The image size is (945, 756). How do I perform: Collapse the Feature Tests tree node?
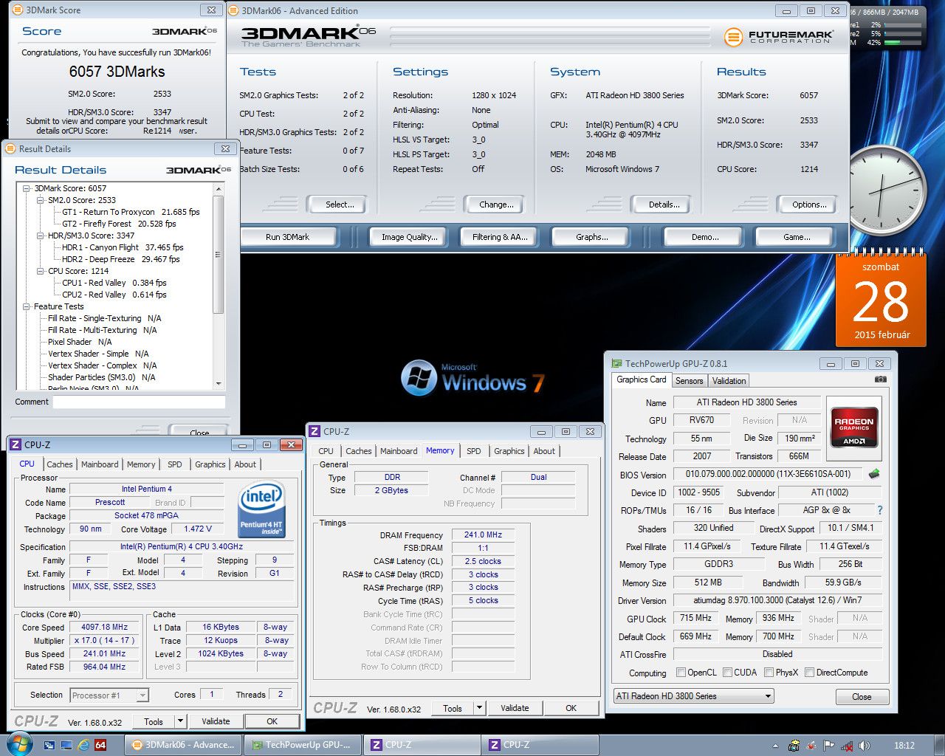(27, 306)
